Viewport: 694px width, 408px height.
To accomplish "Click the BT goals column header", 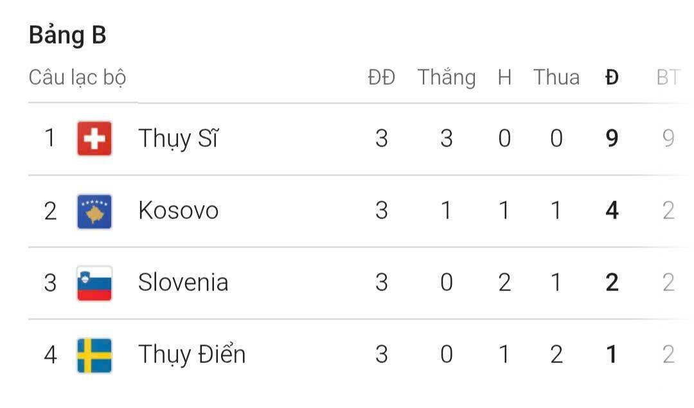I will (668, 78).
